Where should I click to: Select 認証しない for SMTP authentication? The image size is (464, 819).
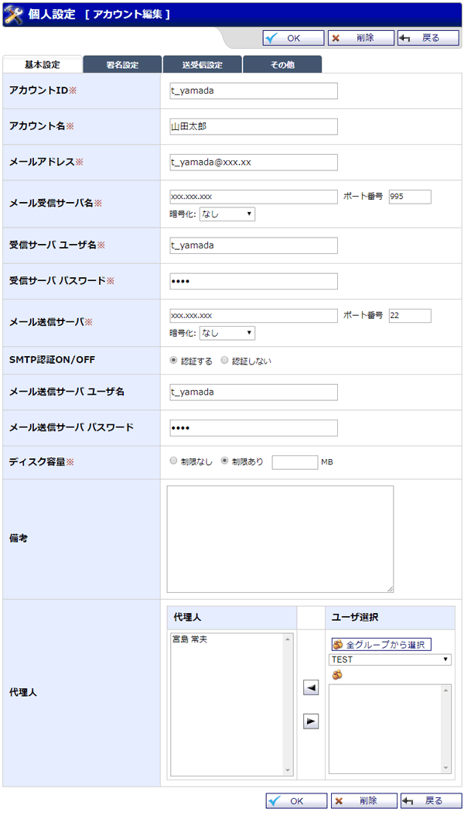(224, 361)
